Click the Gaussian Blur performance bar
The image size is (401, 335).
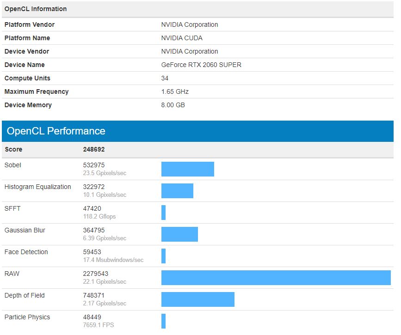(x=179, y=234)
